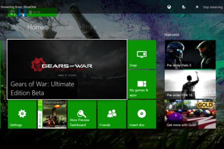Click the FEATURED section heading
The height and width of the screenshot is (149, 224).
click(x=172, y=35)
